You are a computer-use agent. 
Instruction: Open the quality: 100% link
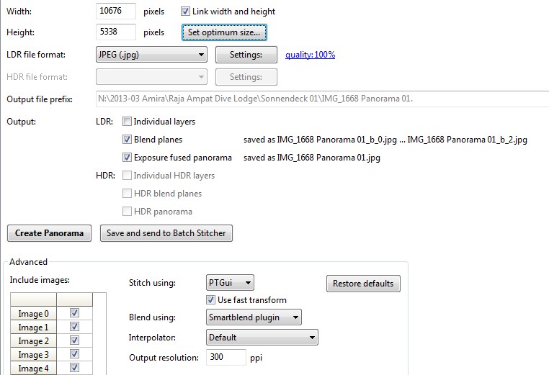[310, 55]
